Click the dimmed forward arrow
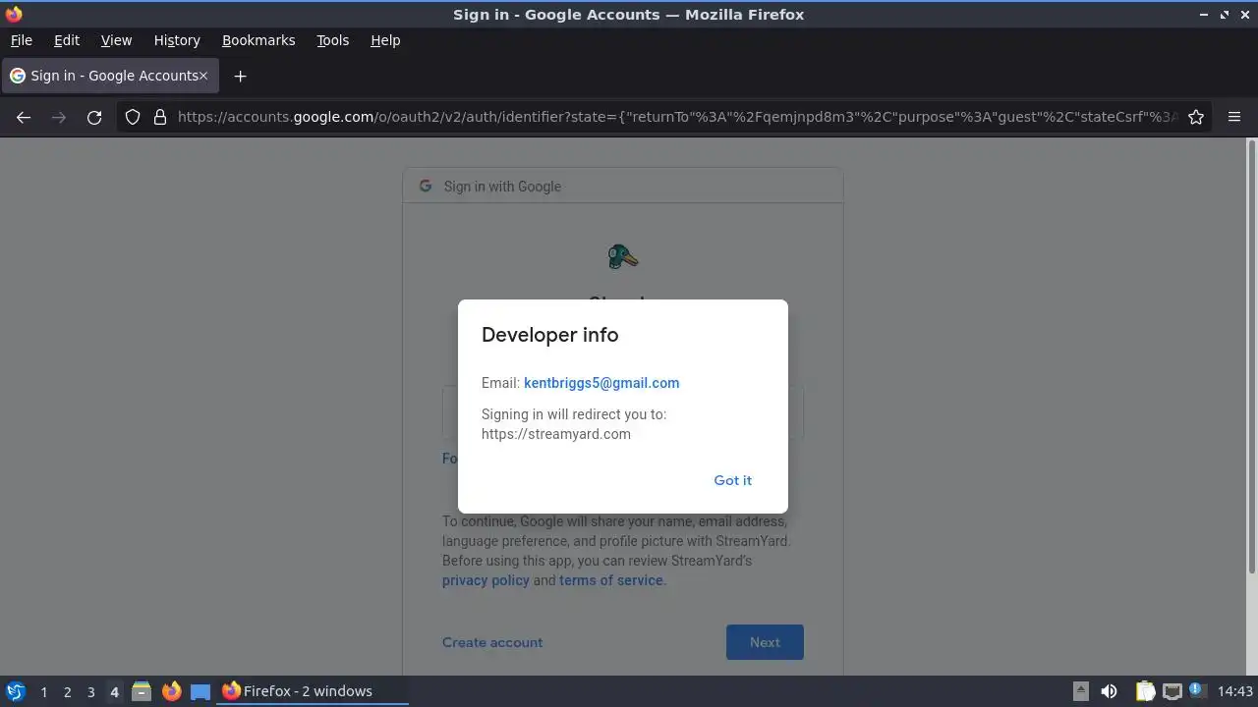Image resolution: width=1258 pixels, height=707 pixels. point(59,117)
